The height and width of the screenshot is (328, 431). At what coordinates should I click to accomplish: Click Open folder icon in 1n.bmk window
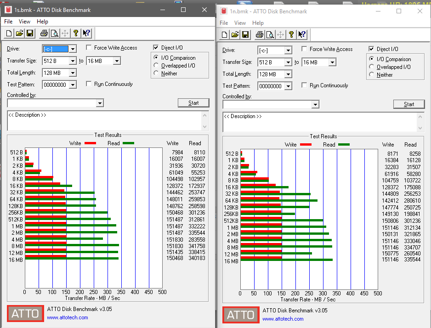[235, 35]
